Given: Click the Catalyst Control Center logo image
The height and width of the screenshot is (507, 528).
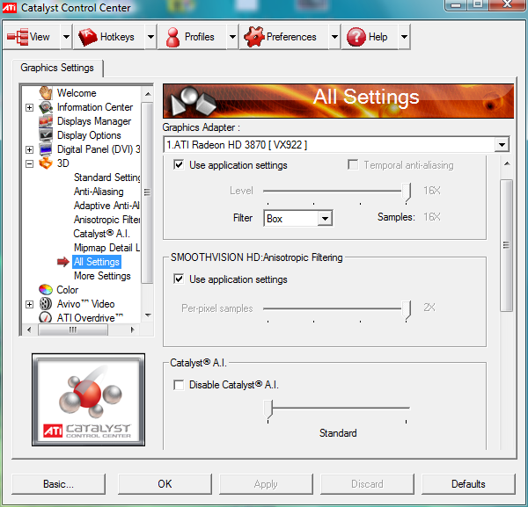Looking at the screenshot, I should pyautogui.click(x=88, y=400).
